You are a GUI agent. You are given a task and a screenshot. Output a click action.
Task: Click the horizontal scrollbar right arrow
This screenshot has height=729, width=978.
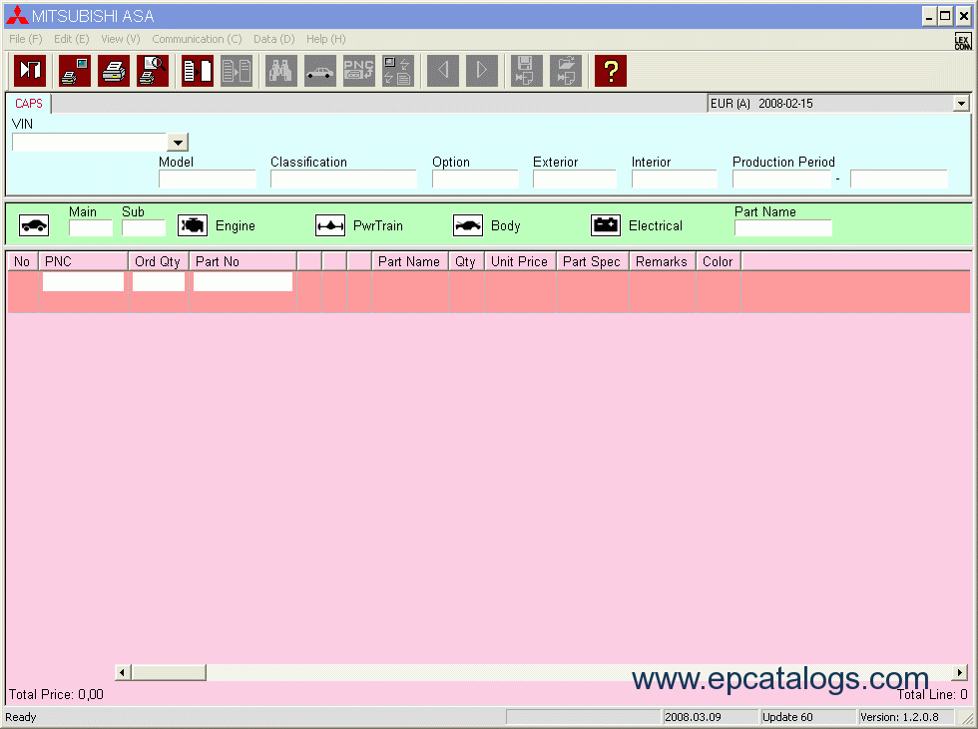pyautogui.click(x=960, y=672)
